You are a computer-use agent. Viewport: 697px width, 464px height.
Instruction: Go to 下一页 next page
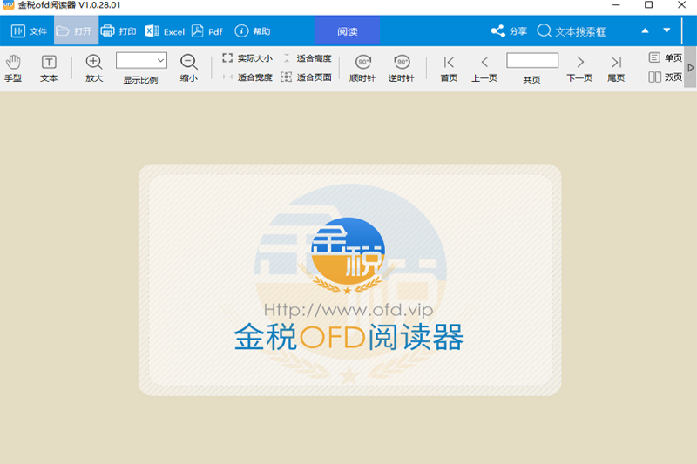click(579, 68)
